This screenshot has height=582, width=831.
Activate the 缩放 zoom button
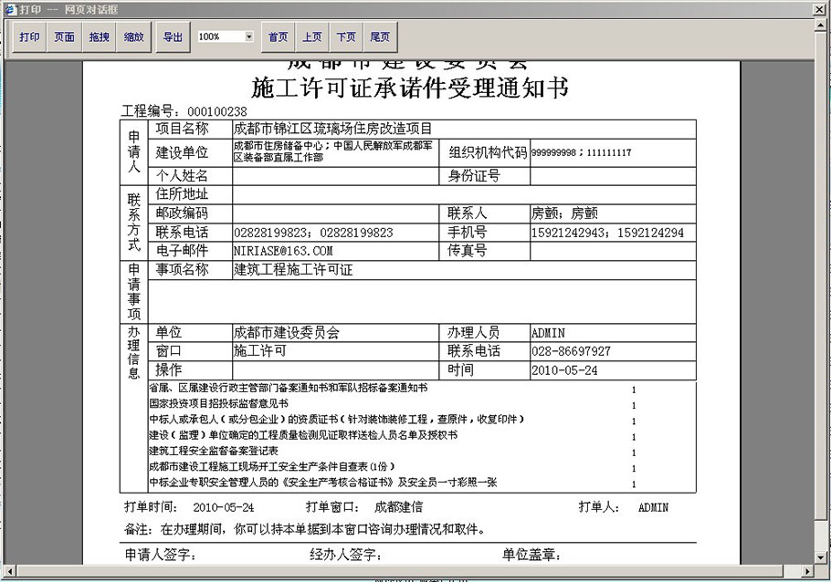(133, 37)
